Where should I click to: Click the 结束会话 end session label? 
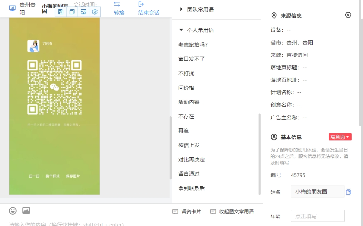[149, 12]
